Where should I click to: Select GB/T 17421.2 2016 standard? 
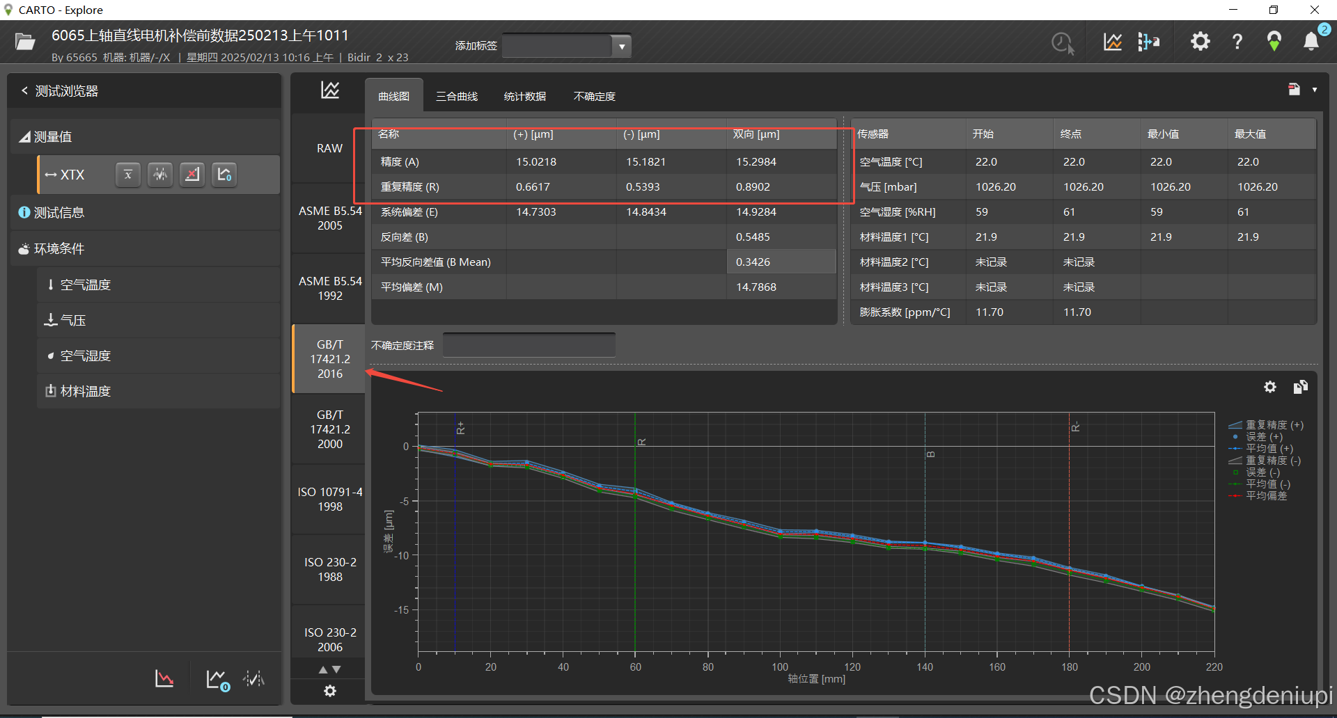(330, 359)
